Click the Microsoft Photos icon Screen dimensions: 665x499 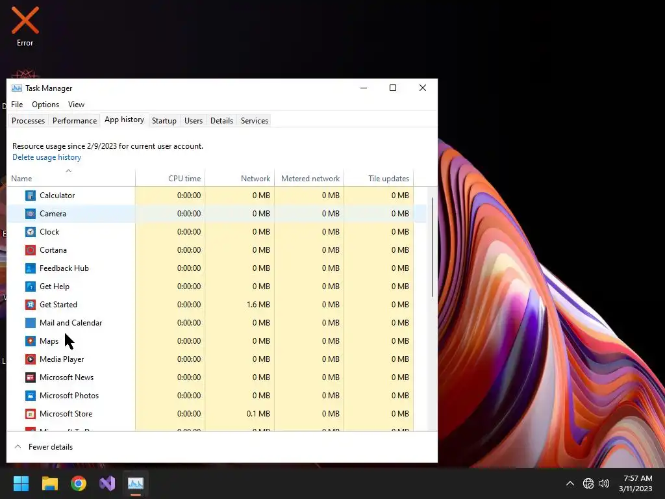[x=30, y=396]
